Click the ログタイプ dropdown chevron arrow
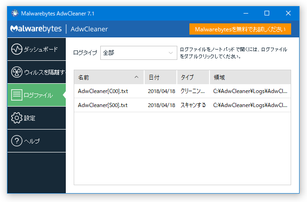Viewport: 307px width, 202px height. click(171, 53)
